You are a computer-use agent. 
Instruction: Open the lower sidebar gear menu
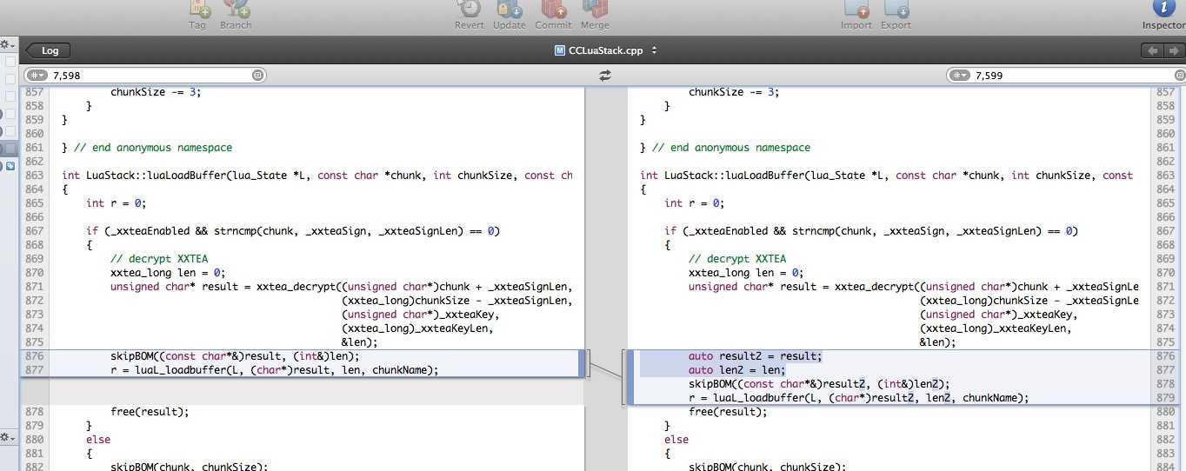7,436
